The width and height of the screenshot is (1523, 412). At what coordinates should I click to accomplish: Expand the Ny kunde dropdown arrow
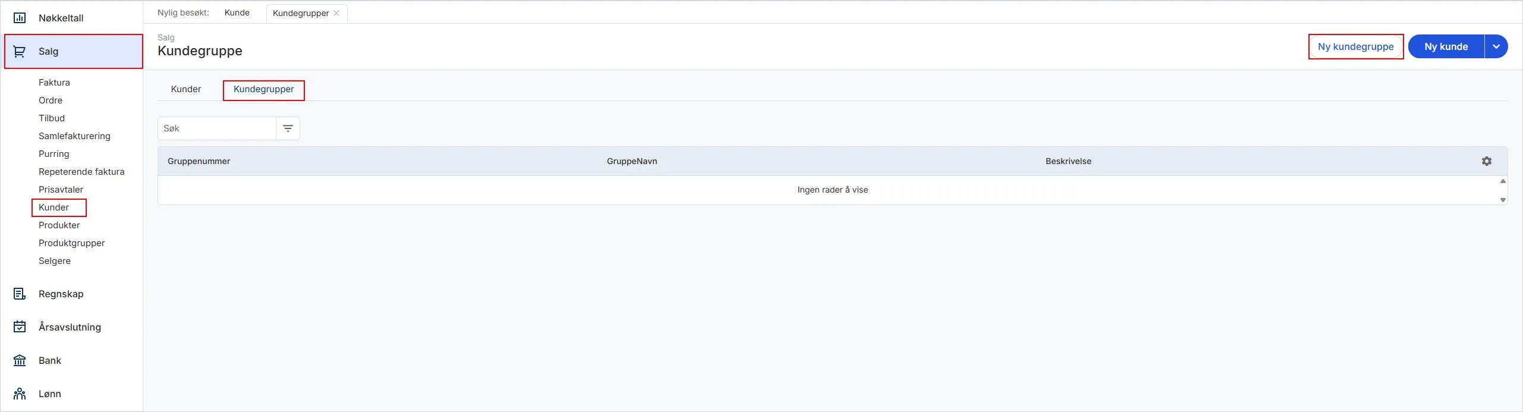coord(1496,46)
